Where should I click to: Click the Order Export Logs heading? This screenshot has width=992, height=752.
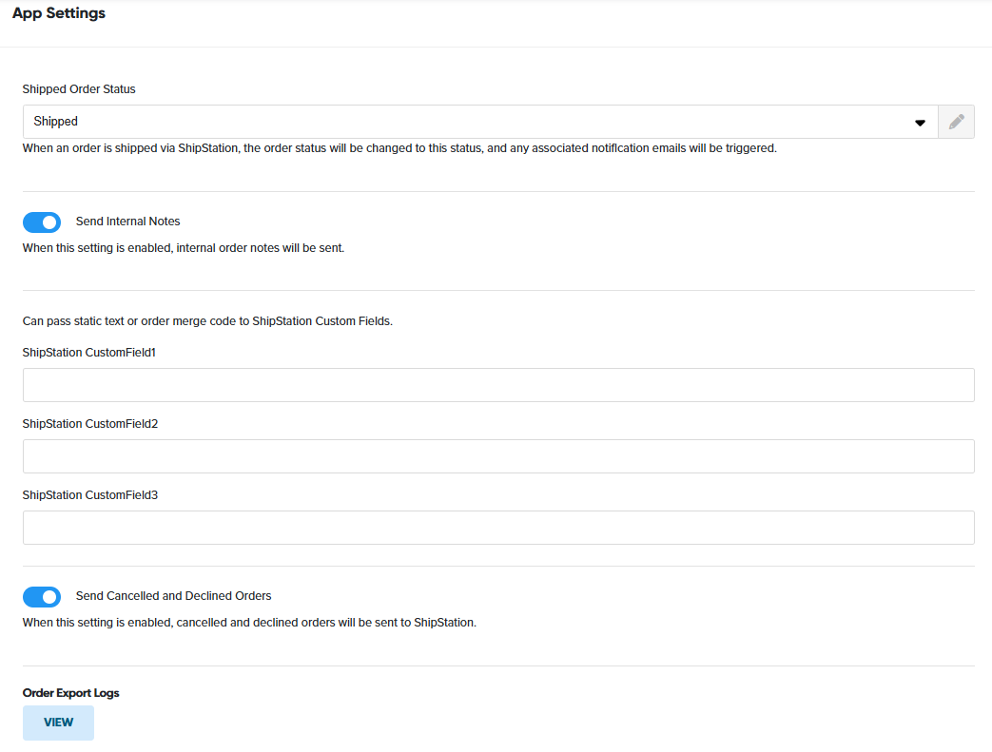click(71, 693)
